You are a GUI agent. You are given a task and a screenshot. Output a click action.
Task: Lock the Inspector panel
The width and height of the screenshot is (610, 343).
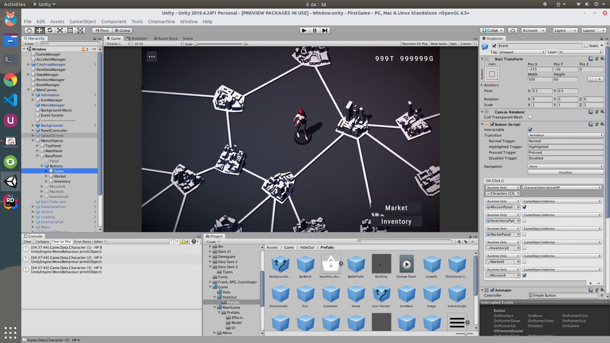(602, 39)
